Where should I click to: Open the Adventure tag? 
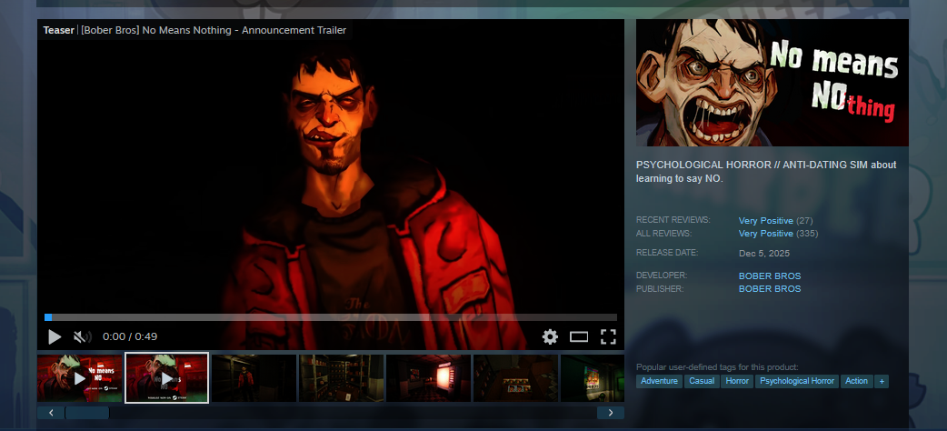pyautogui.click(x=659, y=381)
